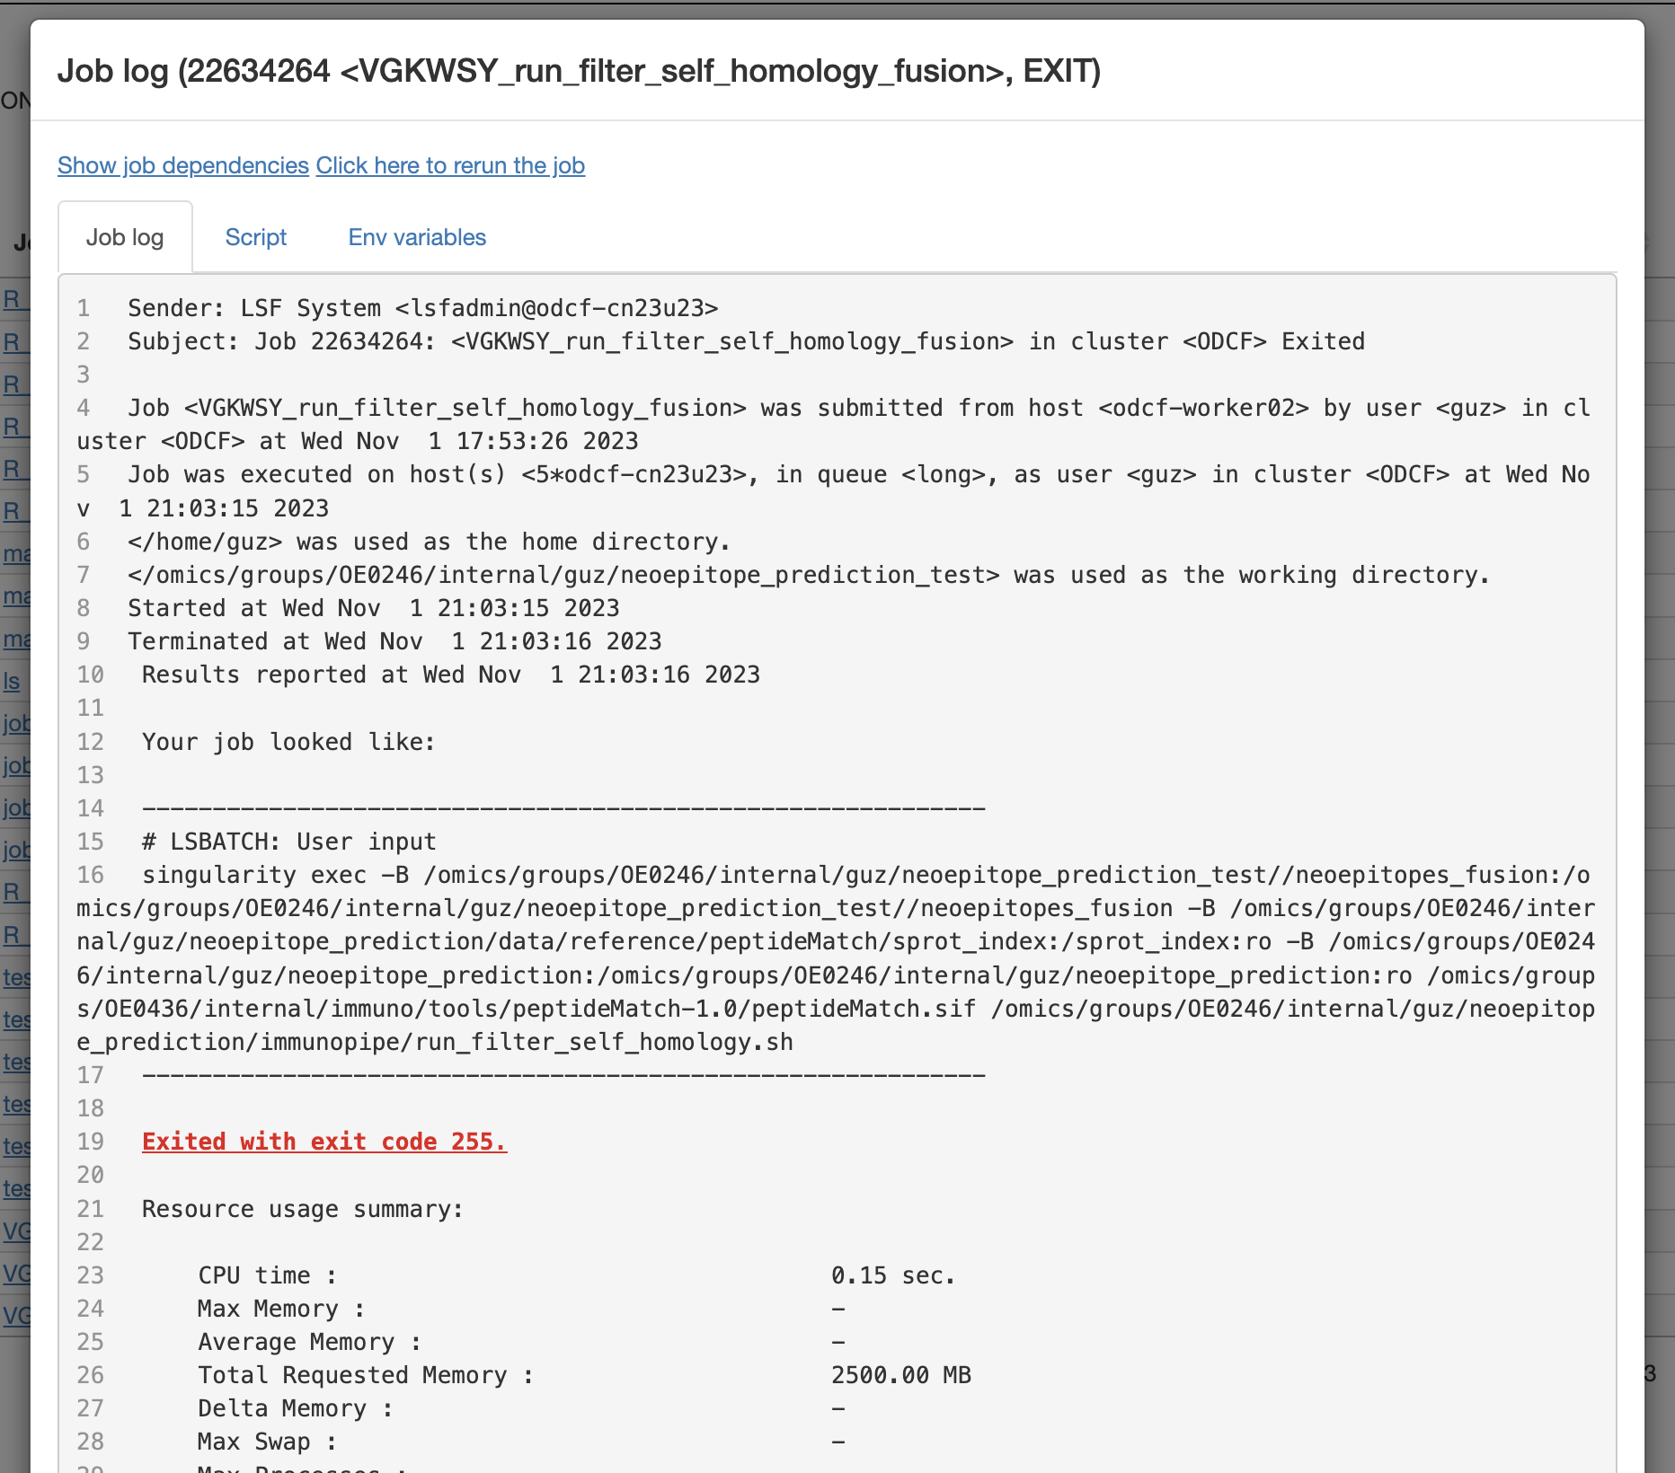This screenshot has height=1473, width=1675.
Task: Select the Job log tab
Action: (125, 237)
